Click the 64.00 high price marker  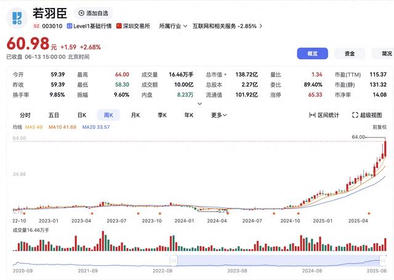pos(358,137)
